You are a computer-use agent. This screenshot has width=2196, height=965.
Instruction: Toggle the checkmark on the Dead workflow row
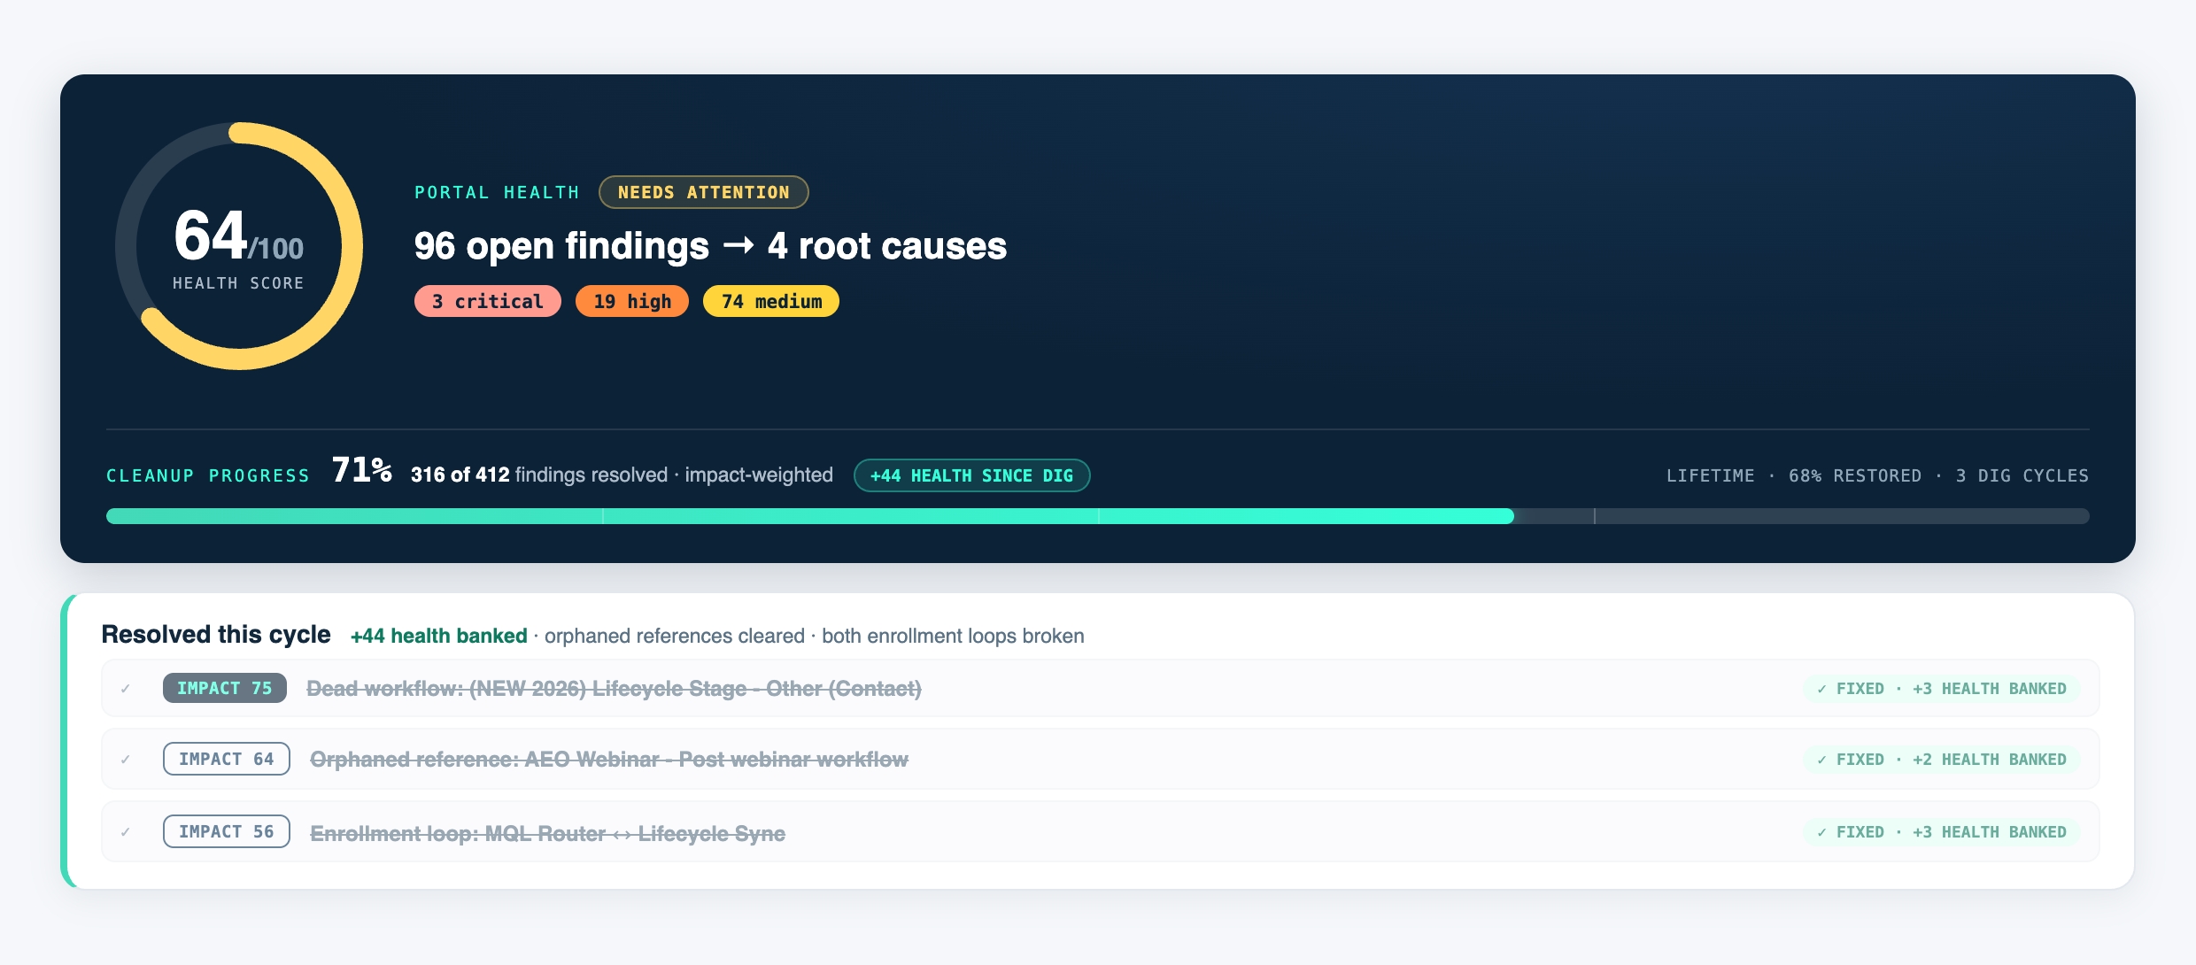tap(126, 689)
